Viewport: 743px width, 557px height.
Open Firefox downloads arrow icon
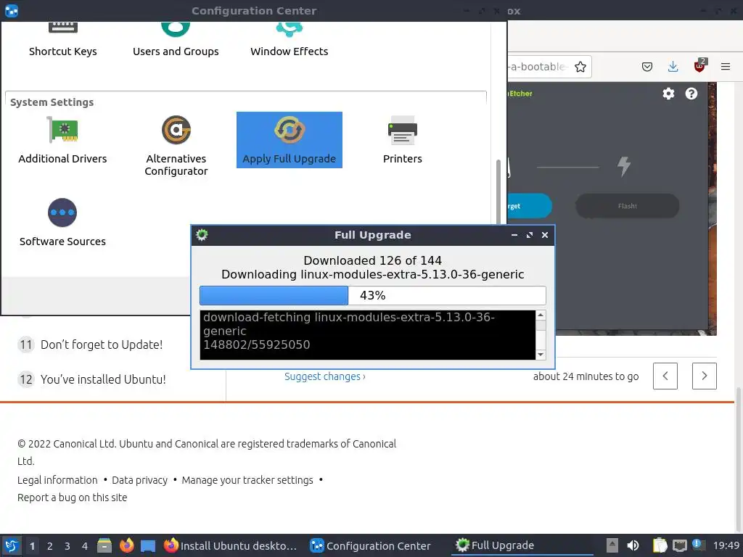(x=673, y=67)
